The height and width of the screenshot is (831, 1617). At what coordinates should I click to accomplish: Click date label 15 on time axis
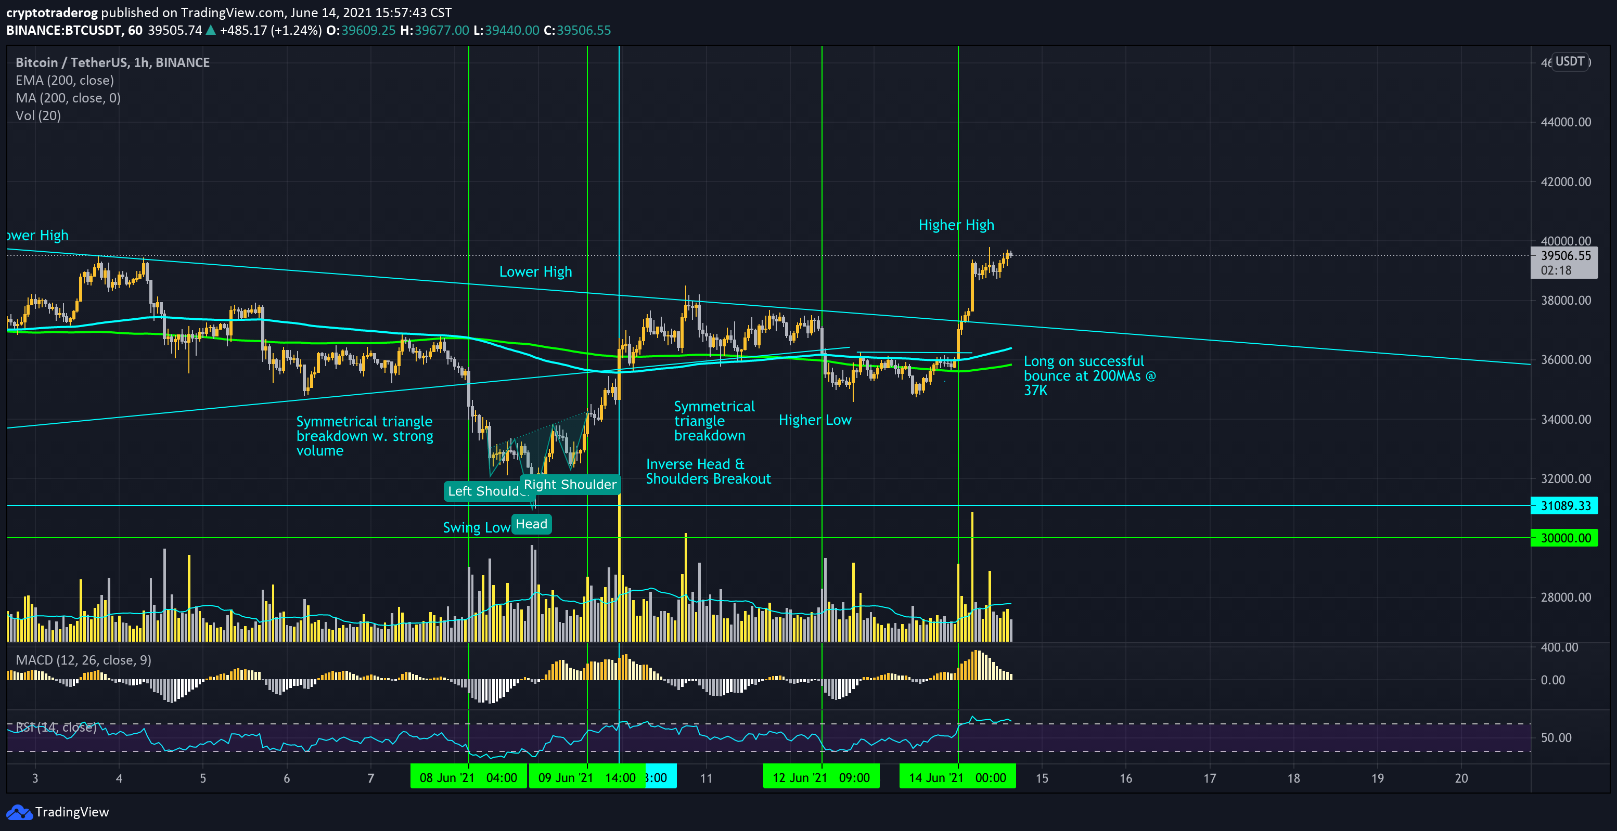[x=1042, y=778]
